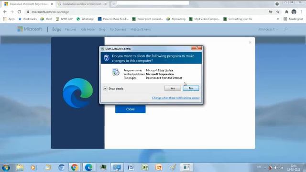306x172 pixels.
Task: Click No in the User Account Control dialog
Action: pyautogui.click(x=191, y=88)
